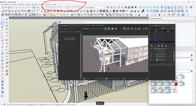The height and width of the screenshot is (106, 196).
Task: Choose the magnifier Search tool at top of left toolbar
Action: (2, 19)
